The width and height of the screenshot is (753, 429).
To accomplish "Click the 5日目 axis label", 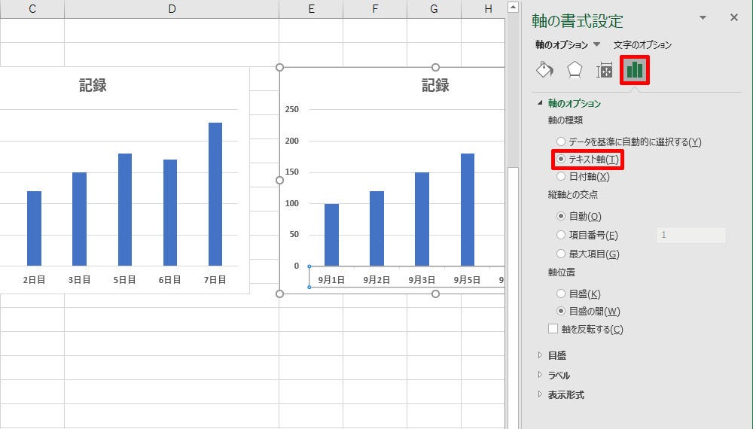I will point(124,280).
